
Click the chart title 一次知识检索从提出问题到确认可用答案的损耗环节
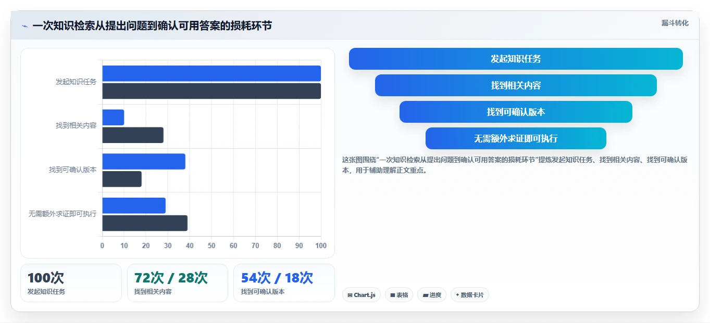(152, 26)
